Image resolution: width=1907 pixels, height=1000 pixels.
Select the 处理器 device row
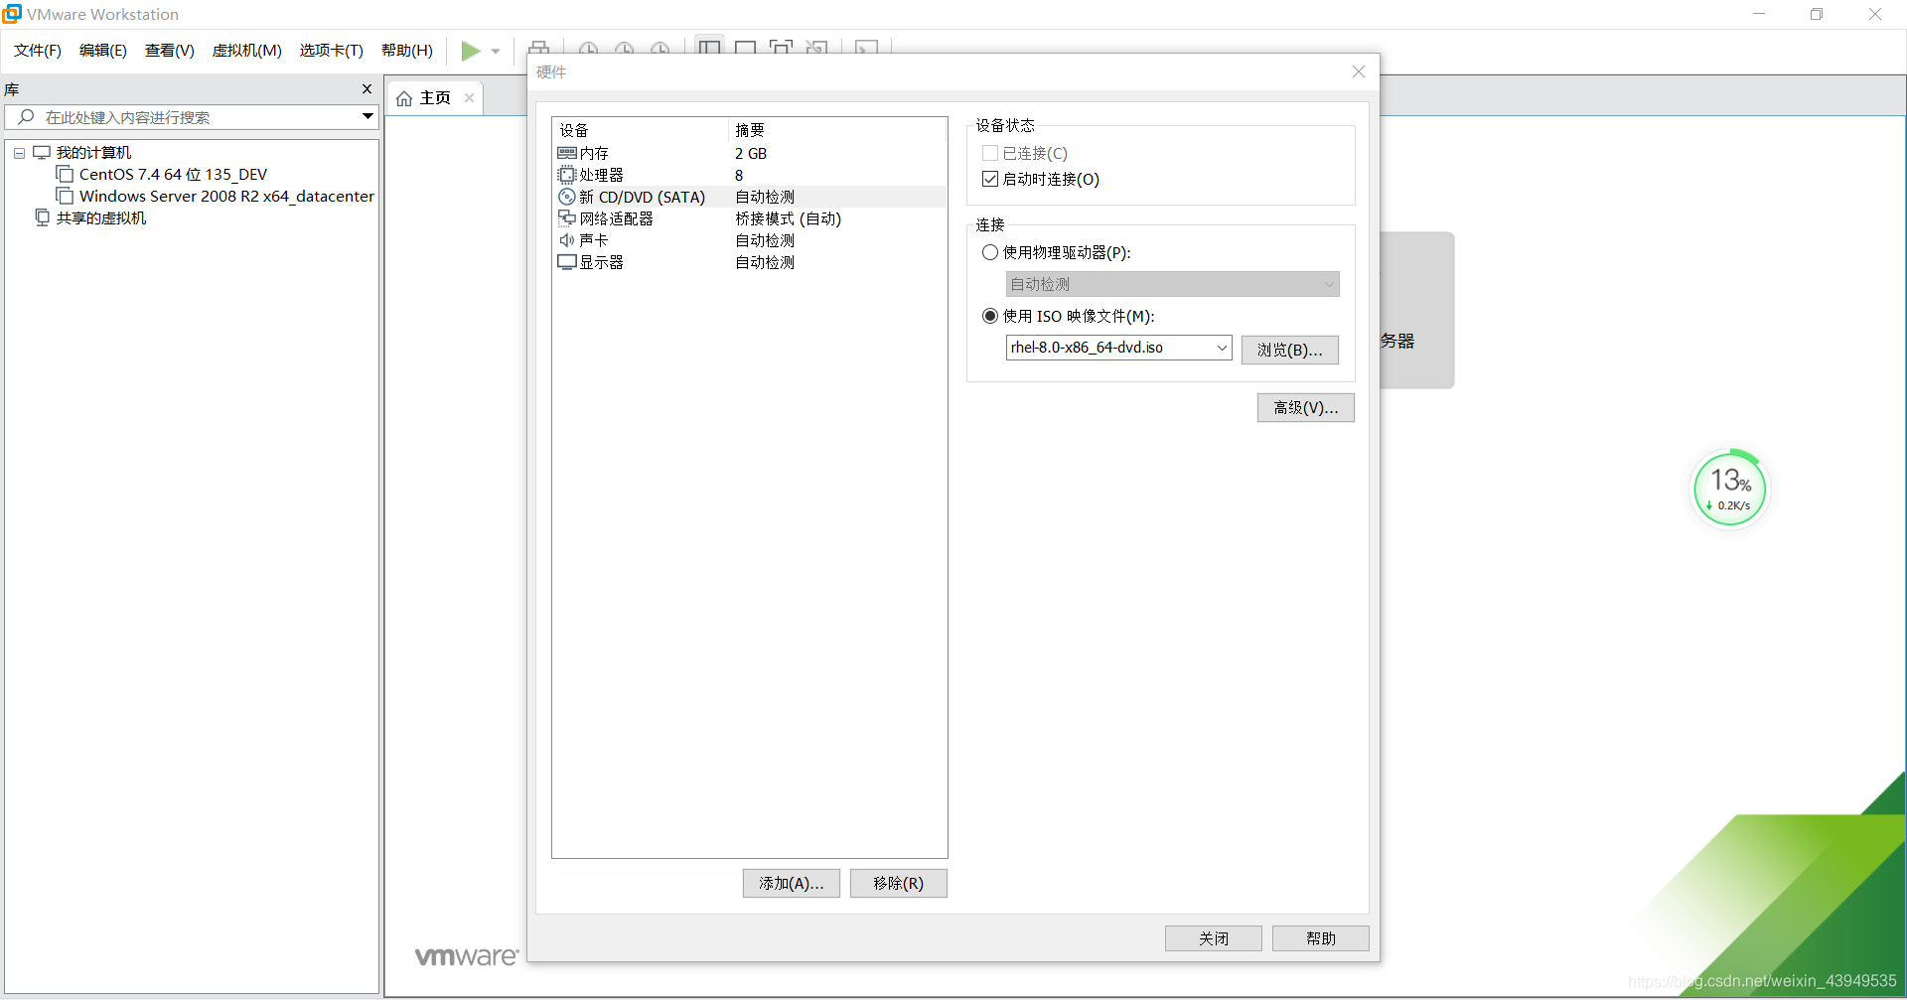(x=750, y=175)
